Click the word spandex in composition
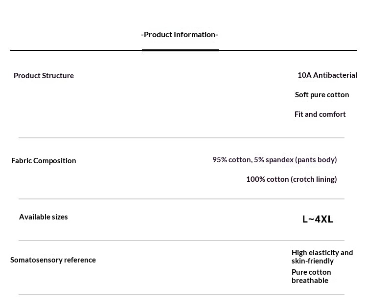 coord(279,160)
